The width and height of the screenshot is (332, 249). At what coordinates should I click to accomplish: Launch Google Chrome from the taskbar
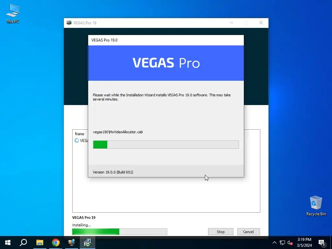[56, 243]
